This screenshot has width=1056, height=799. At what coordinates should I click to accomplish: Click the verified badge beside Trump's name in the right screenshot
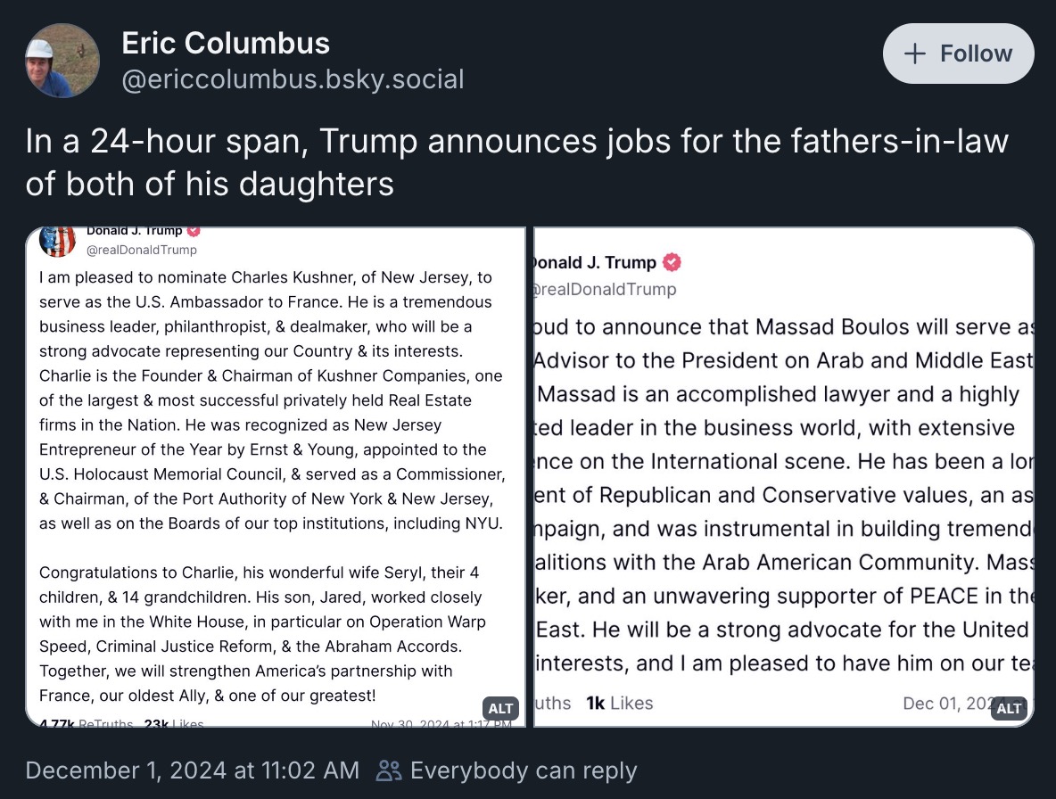click(x=672, y=262)
